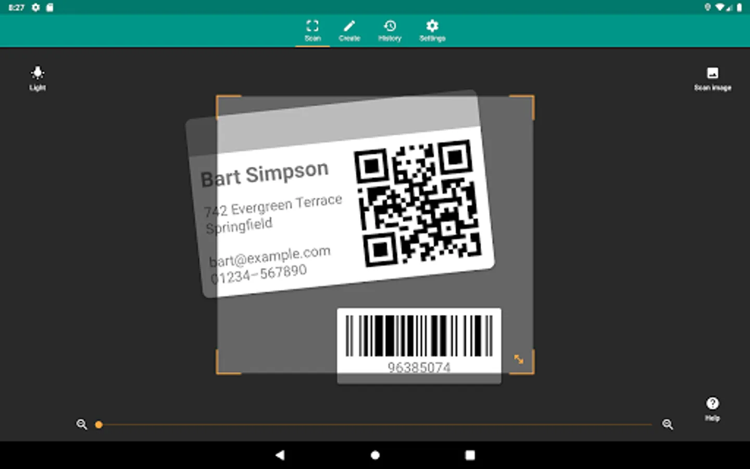Image resolution: width=750 pixels, height=469 pixels.
Task: Click the name Bart Simpson
Action: [x=265, y=174]
